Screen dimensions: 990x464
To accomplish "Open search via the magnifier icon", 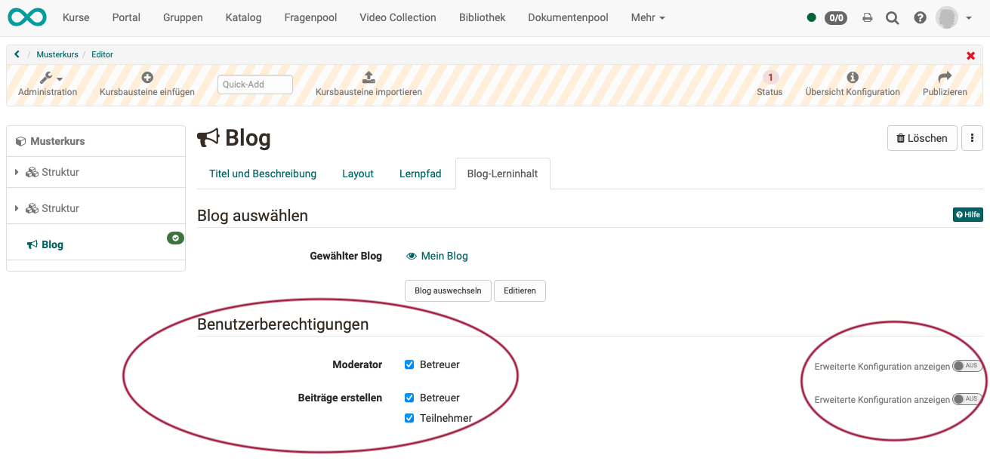I will 892,17.
